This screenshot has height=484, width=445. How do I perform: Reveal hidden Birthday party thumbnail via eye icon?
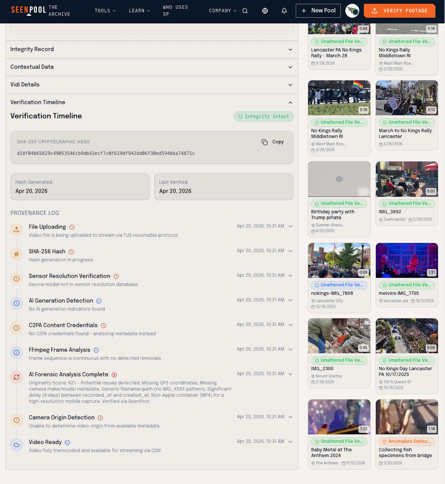coord(339,179)
